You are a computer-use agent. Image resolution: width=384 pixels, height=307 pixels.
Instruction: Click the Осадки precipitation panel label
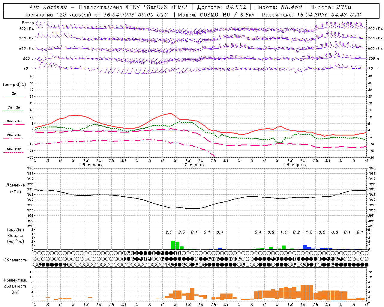coord(15,236)
